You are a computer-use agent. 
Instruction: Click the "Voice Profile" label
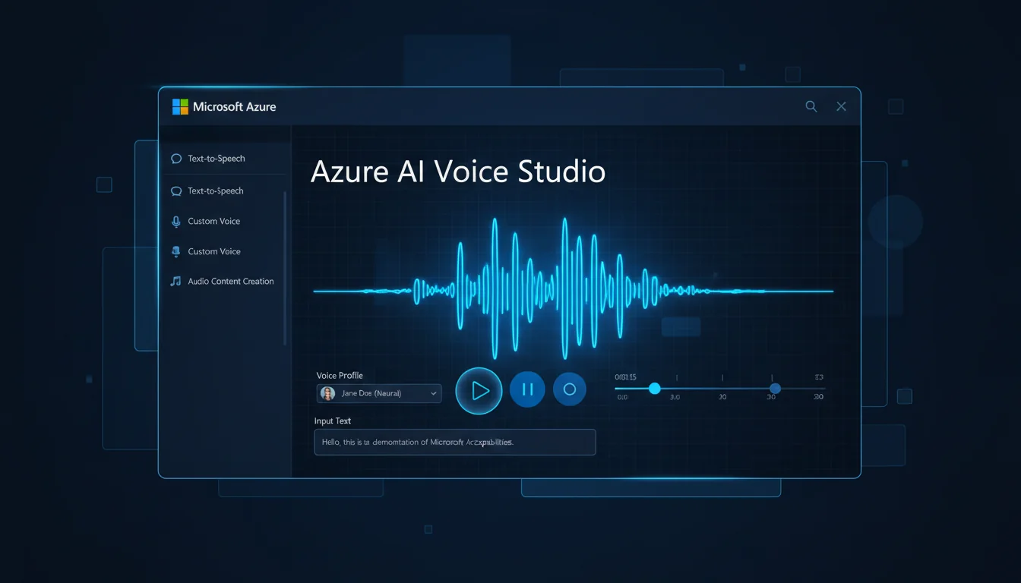(x=340, y=375)
